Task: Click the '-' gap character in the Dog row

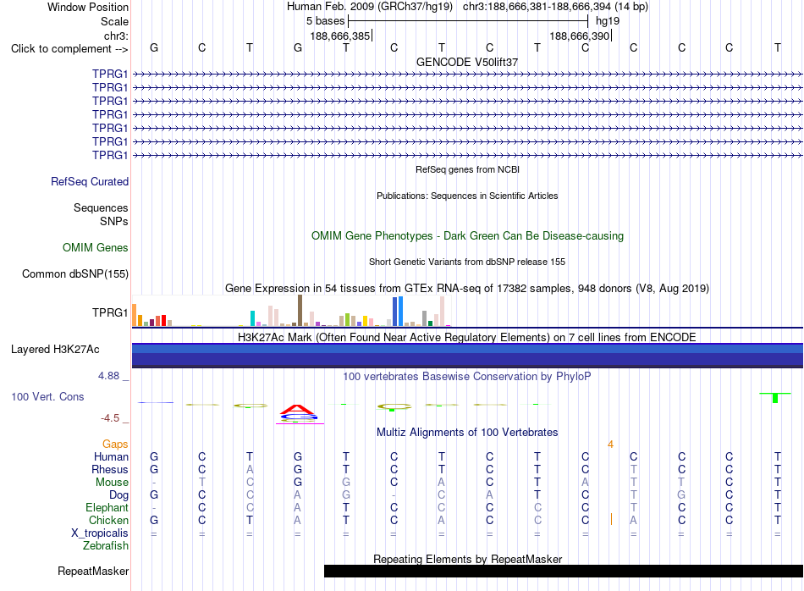Action: (x=394, y=495)
